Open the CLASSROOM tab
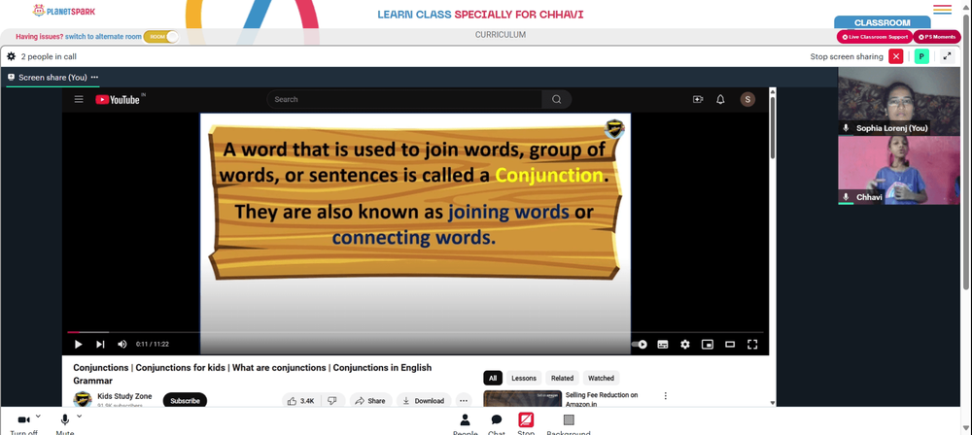This screenshot has height=435, width=972. pos(883,22)
